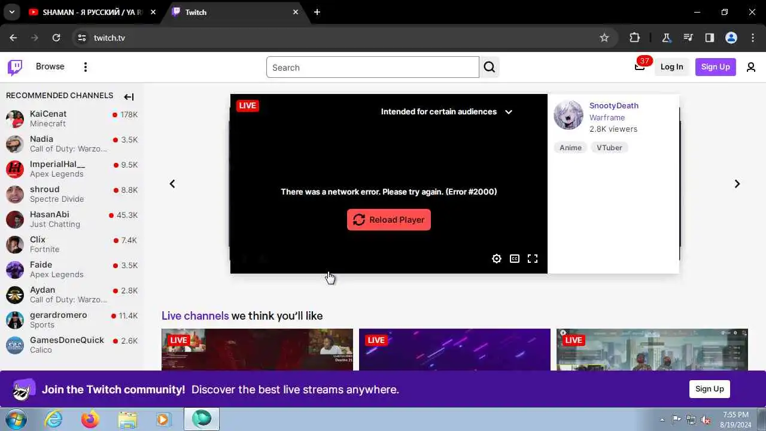Open HasanAbi channel in sidebar

coord(72,219)
